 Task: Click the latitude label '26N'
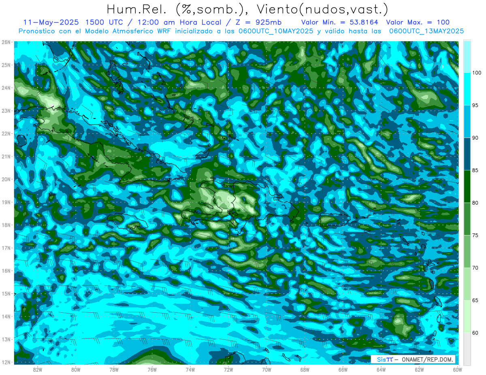6,42
